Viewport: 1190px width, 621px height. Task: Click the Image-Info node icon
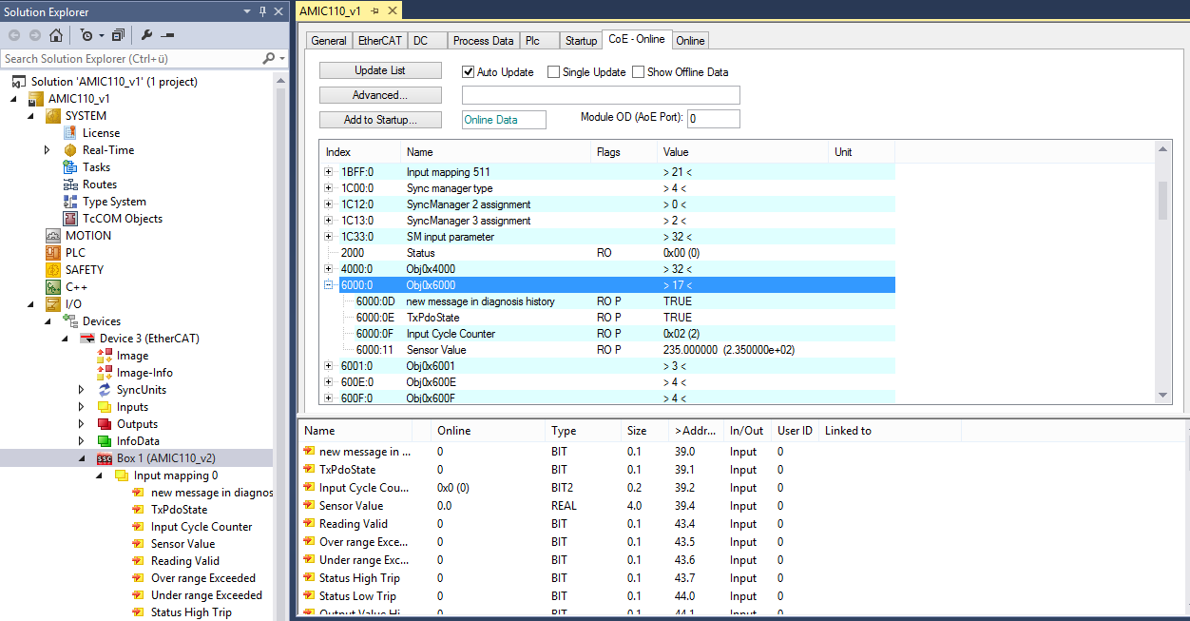click(105, 373)
